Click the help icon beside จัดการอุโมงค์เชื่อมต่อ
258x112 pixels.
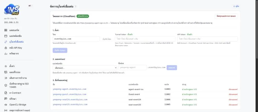tap(75, 7)
